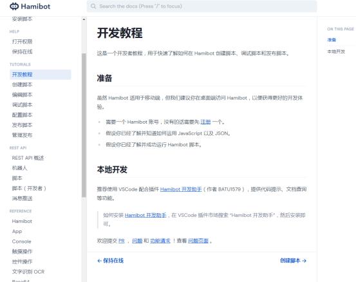
Task: Open 消息推送 sidebar item
Action: (23, 198)
